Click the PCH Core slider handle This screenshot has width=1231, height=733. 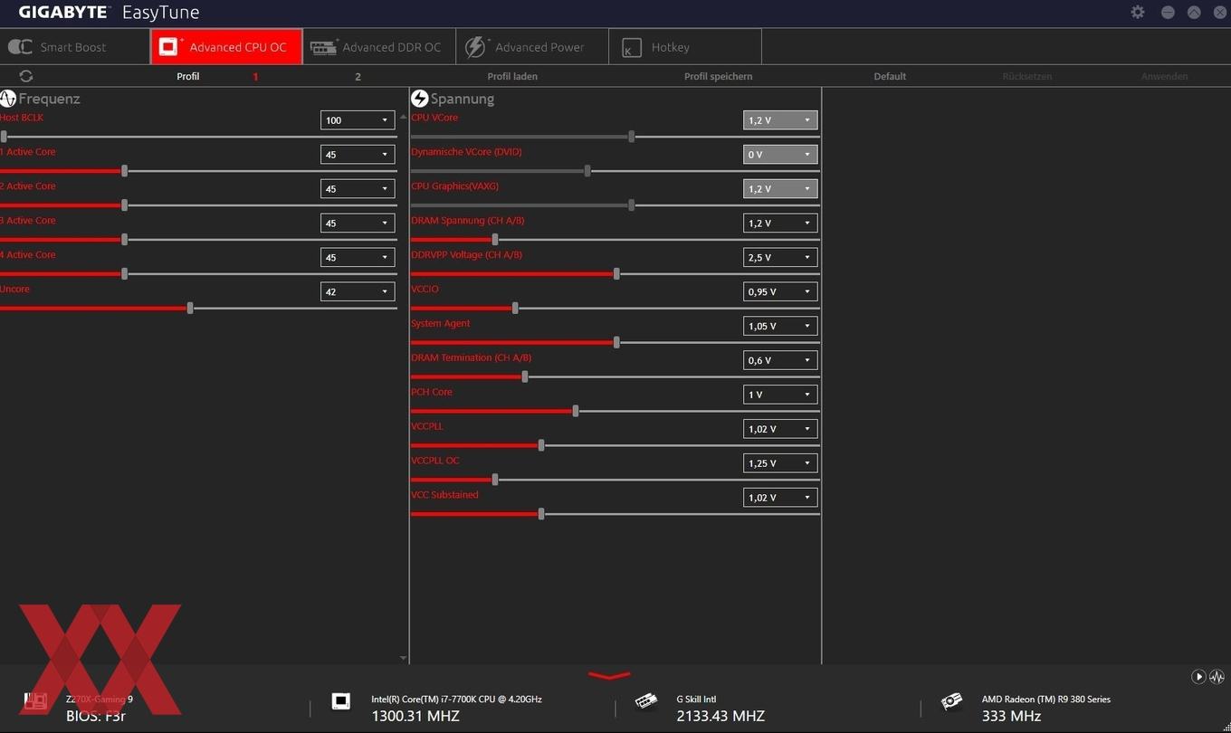coord(576,411)
